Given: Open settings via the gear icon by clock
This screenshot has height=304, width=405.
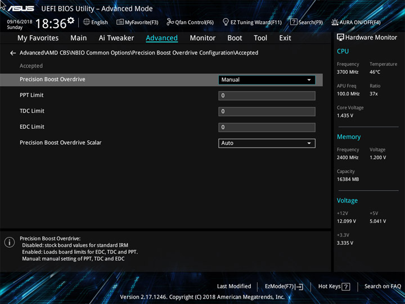Looking at the screenshot, I should pos(70,20).
